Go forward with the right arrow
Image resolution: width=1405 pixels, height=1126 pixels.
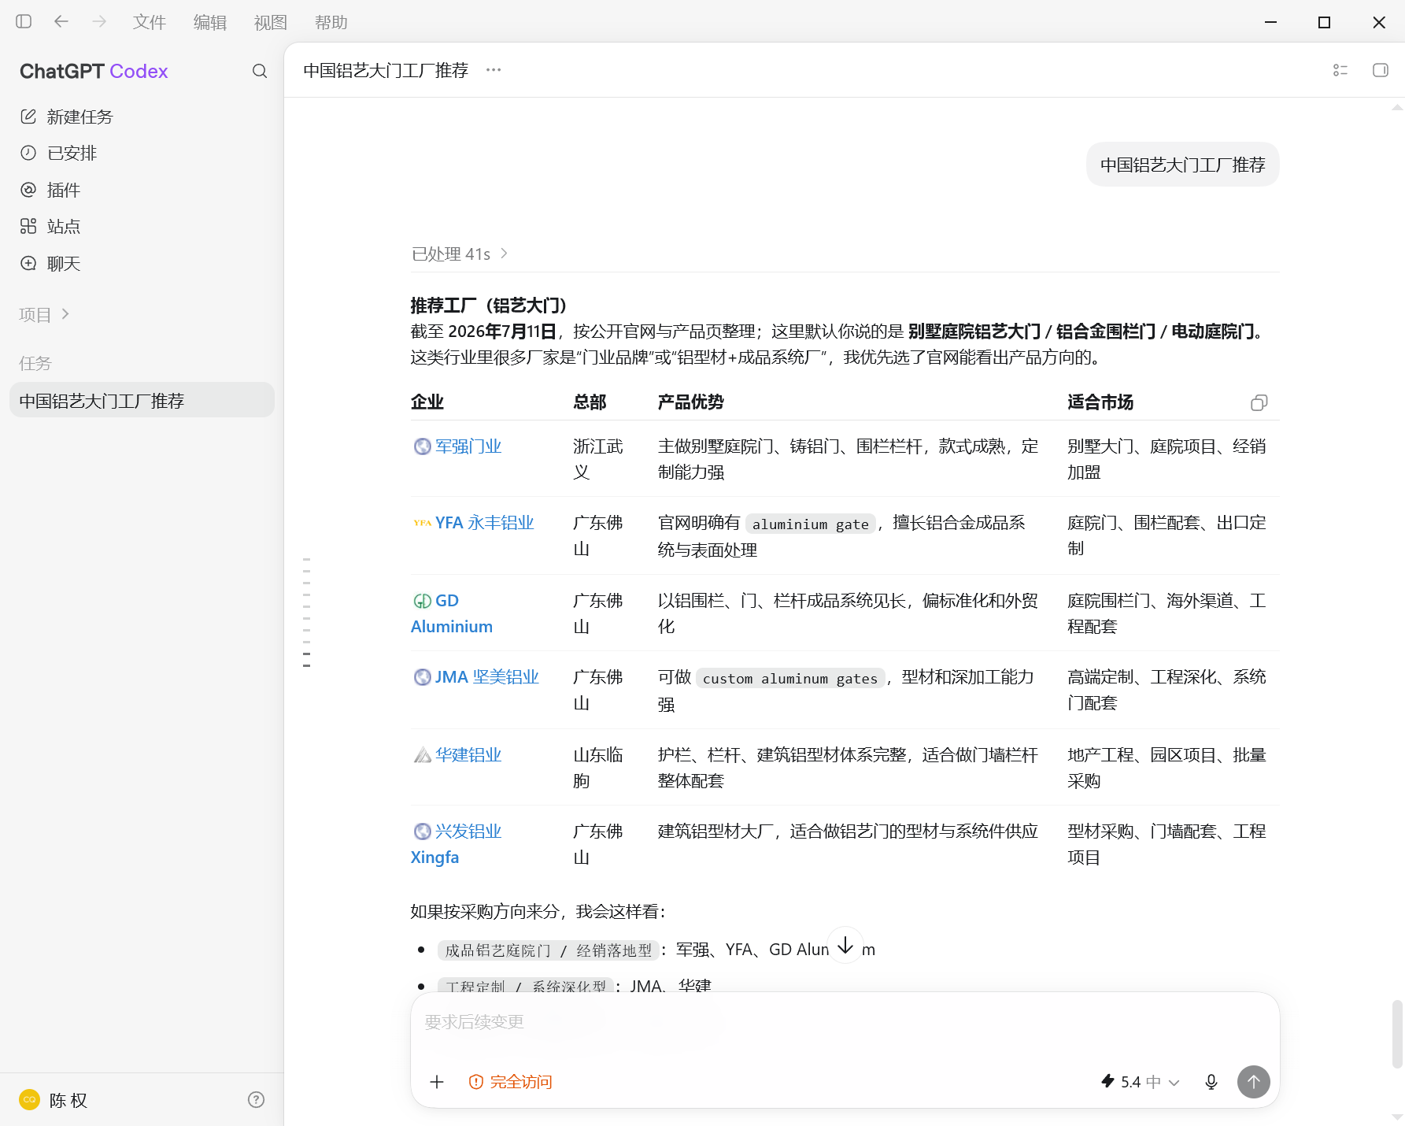tap(99, 22)
